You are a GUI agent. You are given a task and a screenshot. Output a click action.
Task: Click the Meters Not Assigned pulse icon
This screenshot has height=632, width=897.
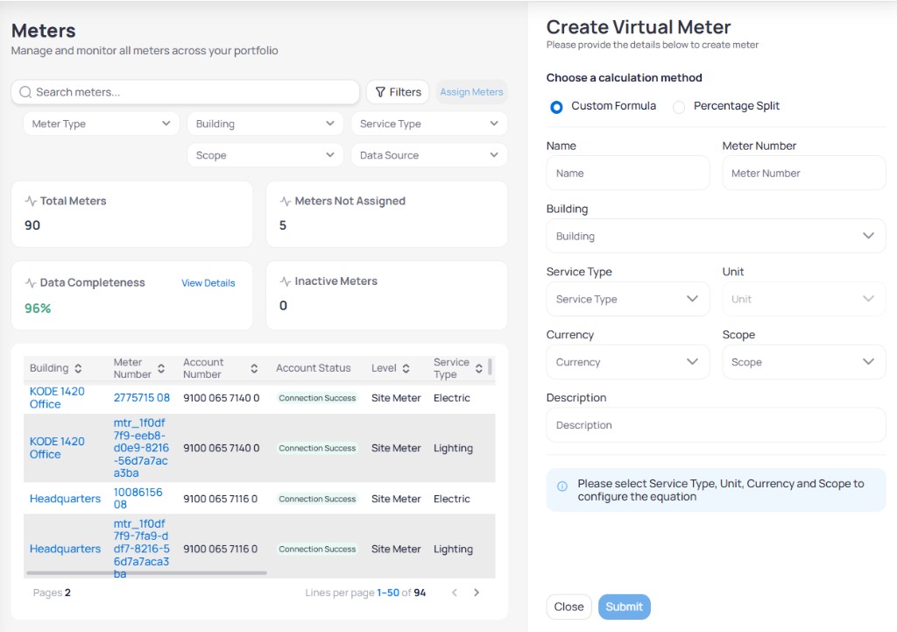[x=286, y=201]
